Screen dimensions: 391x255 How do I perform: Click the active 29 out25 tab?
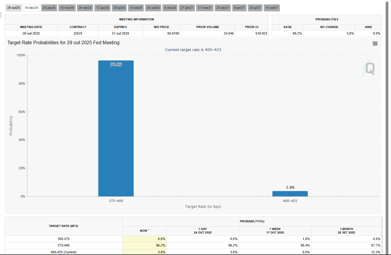[14, 8]
